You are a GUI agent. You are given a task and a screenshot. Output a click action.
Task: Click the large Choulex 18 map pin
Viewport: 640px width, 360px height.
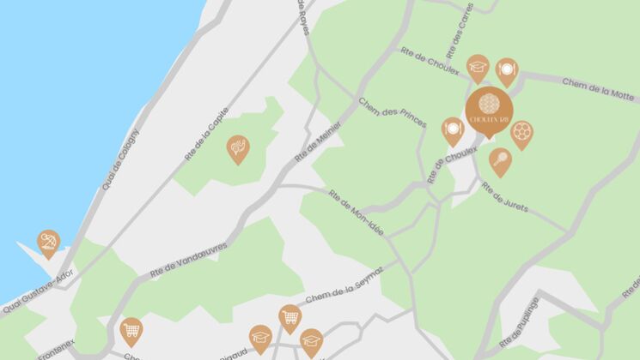point(489,112)
